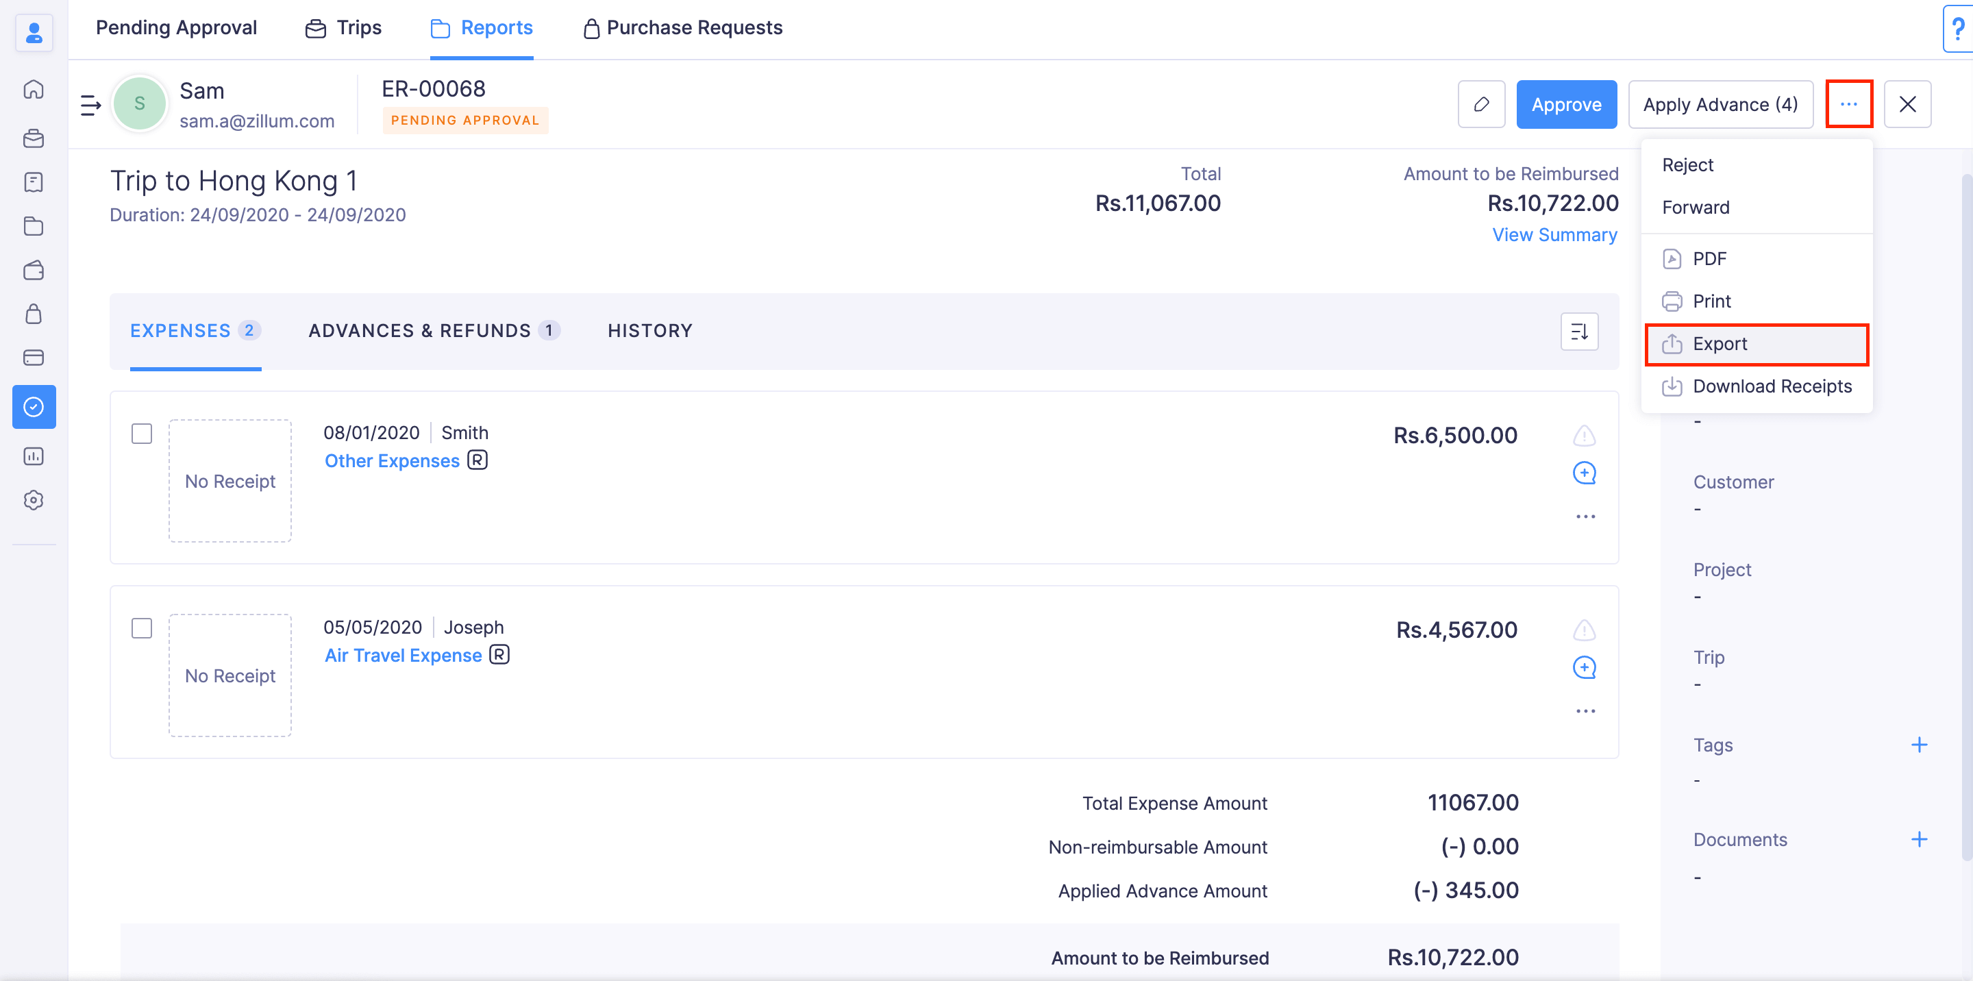Viewport: 1973px width, 981px height.
Task: Toggle sidebar list collapse icon
Action: (90, 105)
